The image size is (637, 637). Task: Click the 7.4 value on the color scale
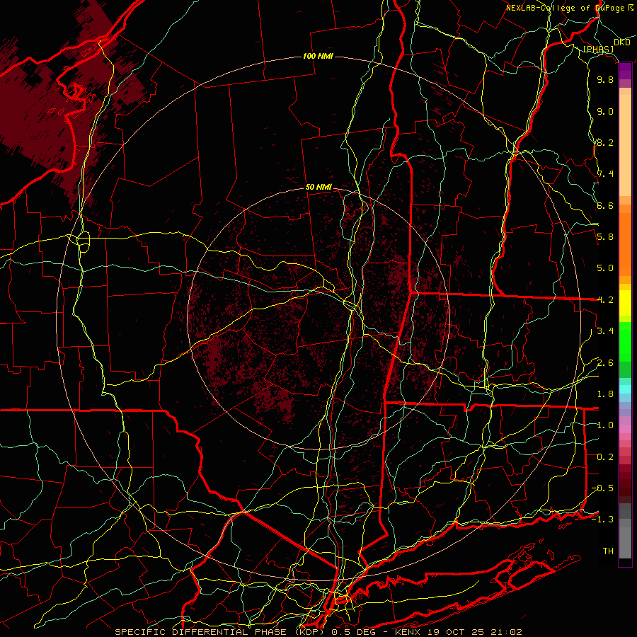tap(605, 174)
